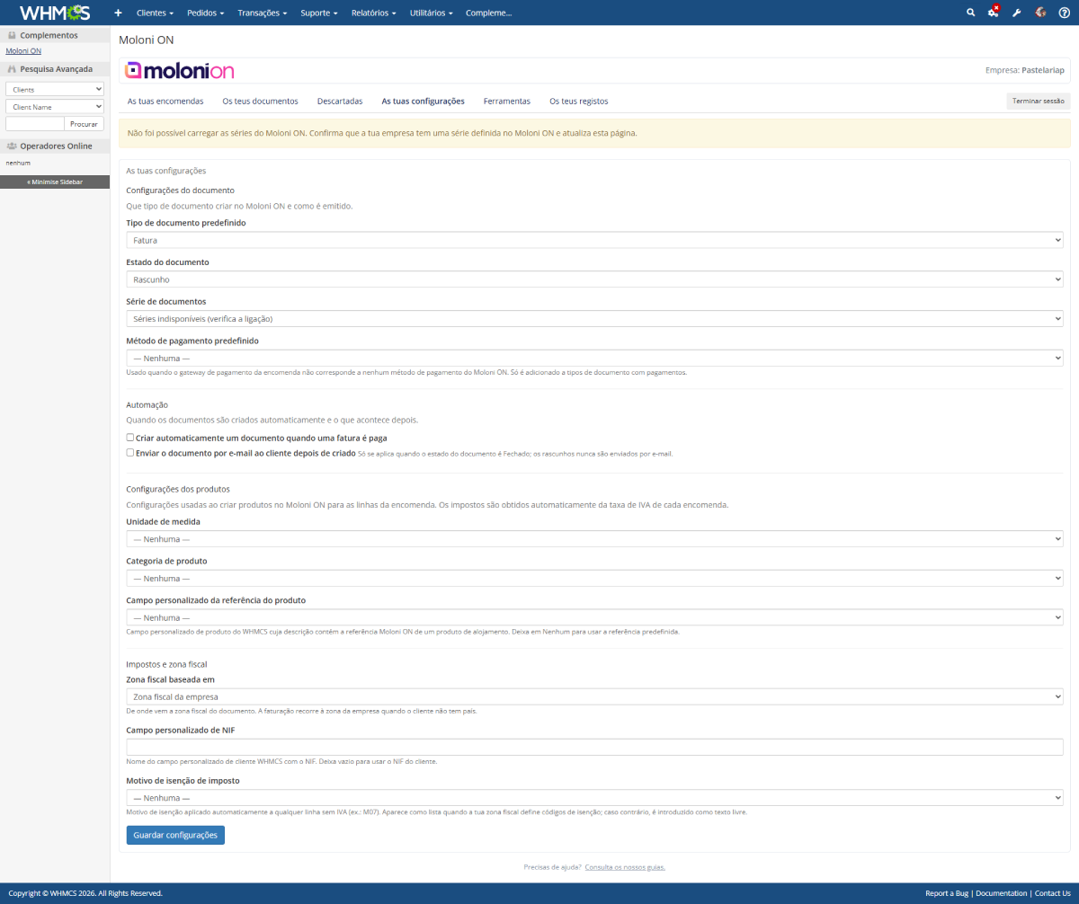Open the setup wrench icon
Screen dimensions: 1079x904
click(x=1017, y=13)
